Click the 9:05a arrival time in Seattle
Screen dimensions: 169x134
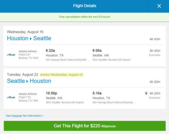pos(97,51)
